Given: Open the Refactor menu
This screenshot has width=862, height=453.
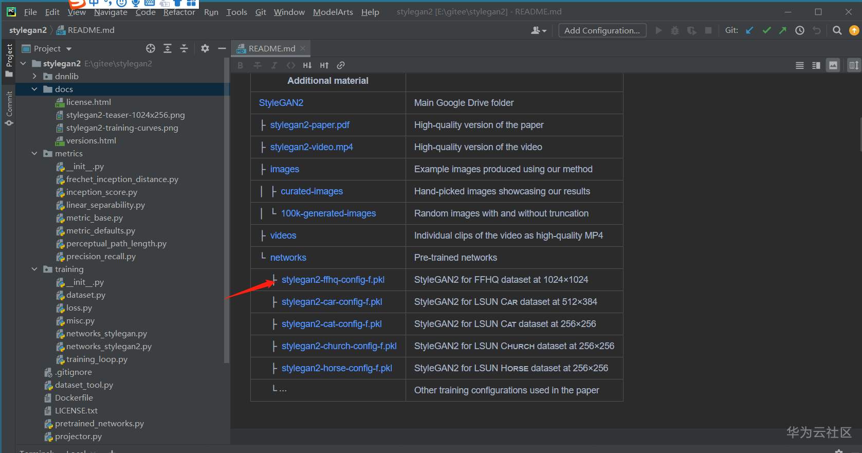Looking at the screenshot, I should point(179,12).
